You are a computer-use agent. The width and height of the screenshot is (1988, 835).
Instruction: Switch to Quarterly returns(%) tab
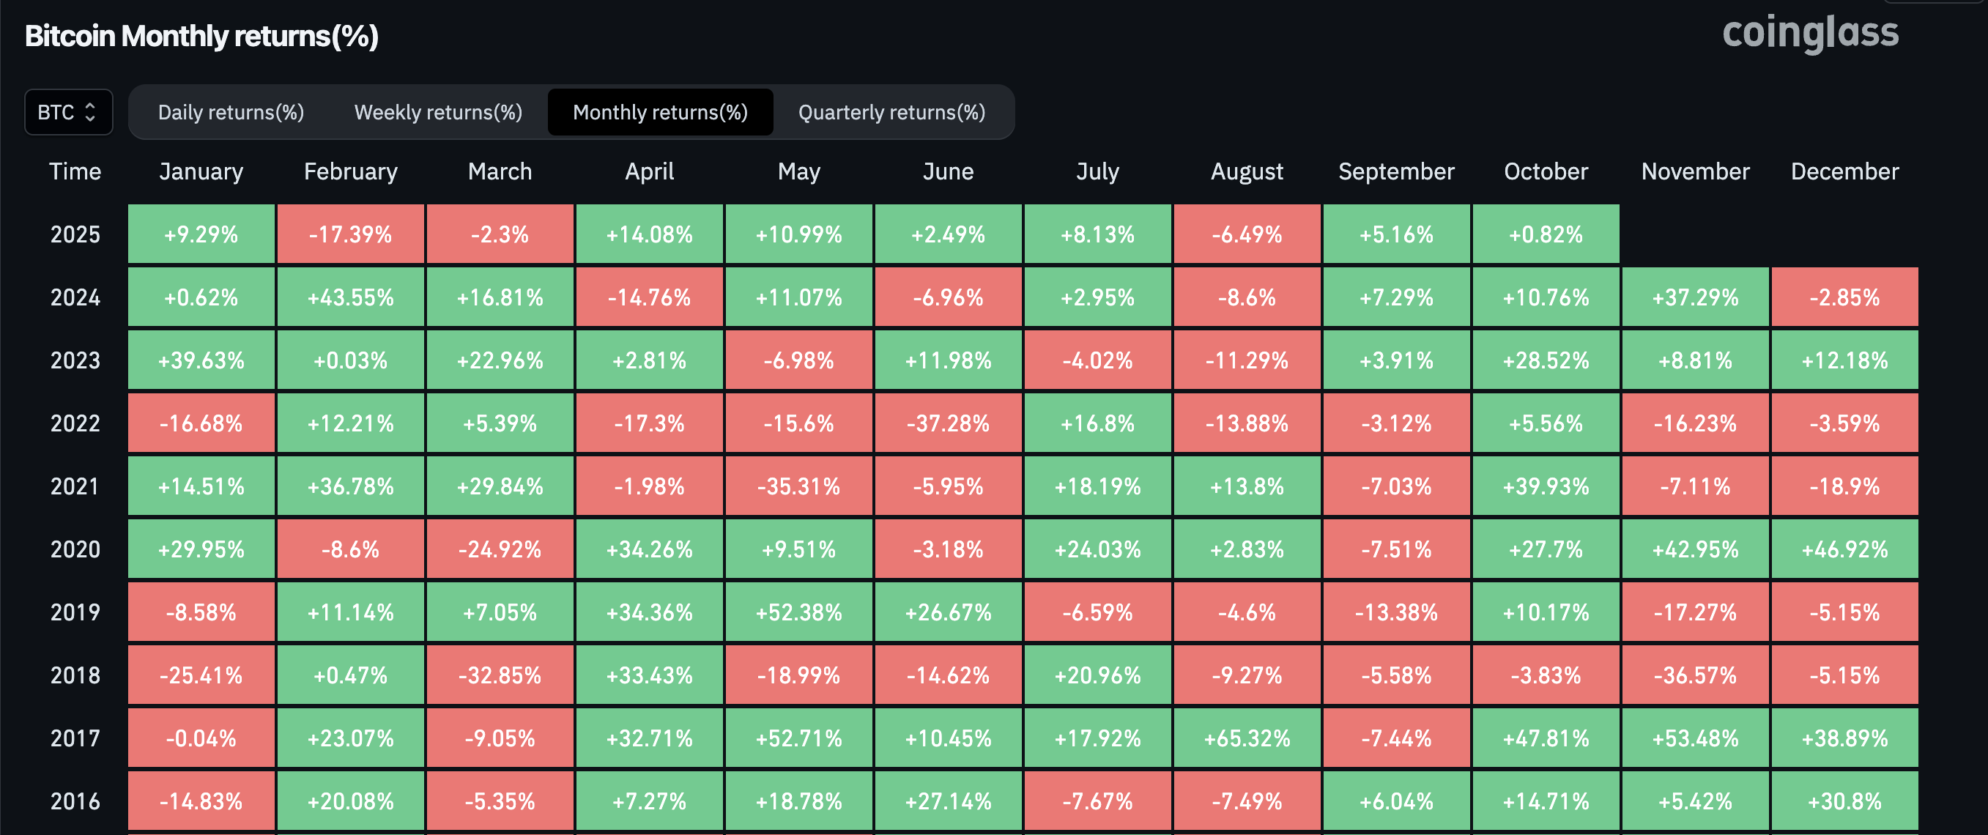(x=891, y=112)
